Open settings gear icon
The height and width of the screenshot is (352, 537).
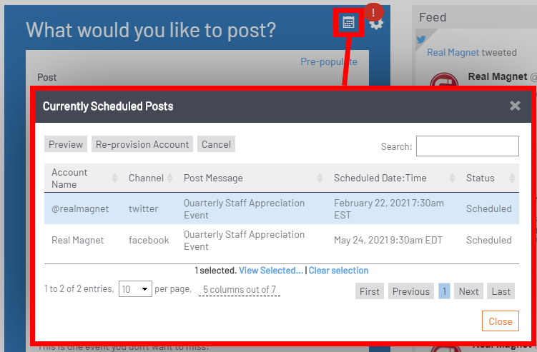point(376,24)
